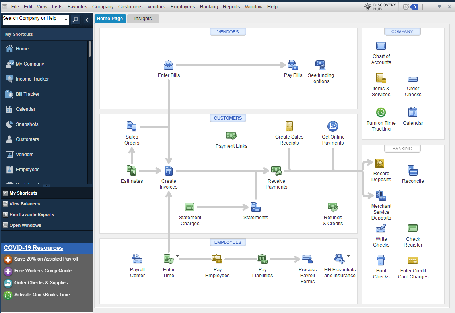Open Create Invoices workflow icon
This screenshot has width=455, height=313.
169,171
